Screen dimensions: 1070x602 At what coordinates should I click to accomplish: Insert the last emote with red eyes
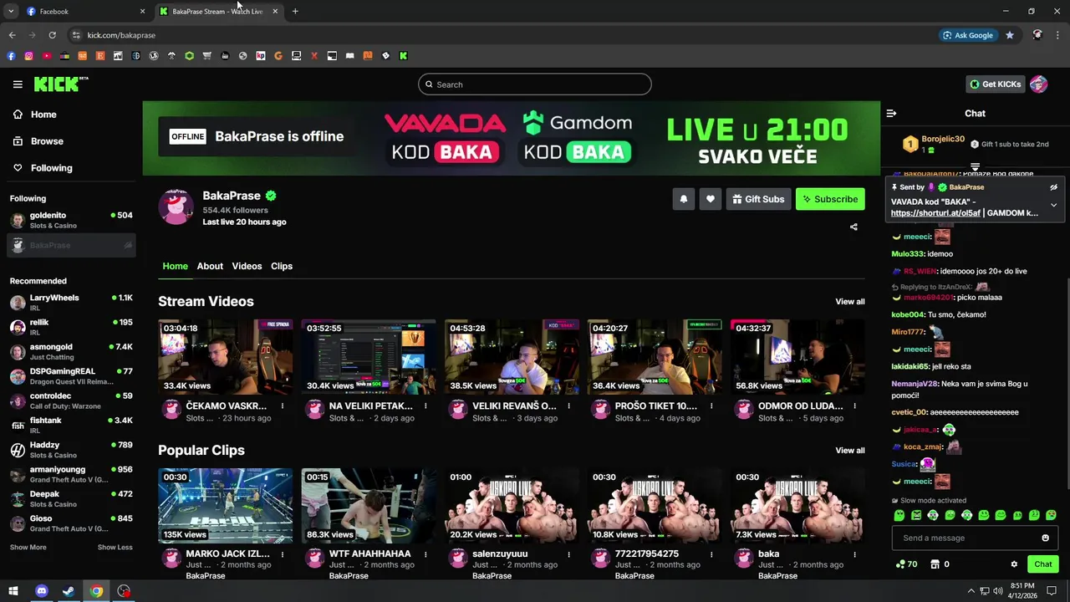coord(1051,515)
